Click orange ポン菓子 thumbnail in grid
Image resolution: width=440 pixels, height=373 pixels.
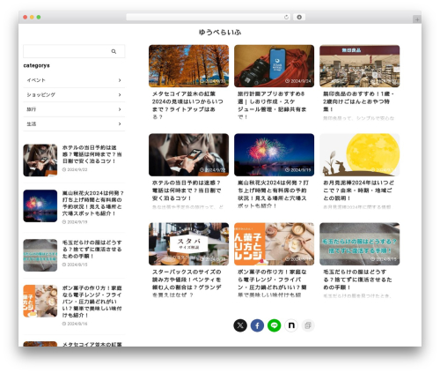[x=274, y=244]
